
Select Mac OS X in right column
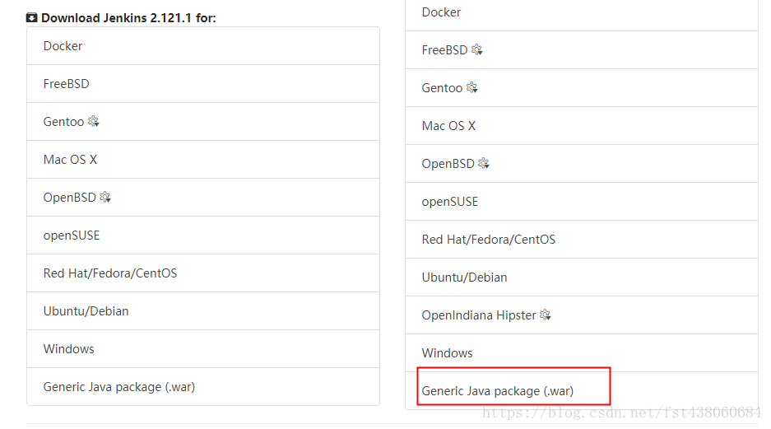click(582, 125)
